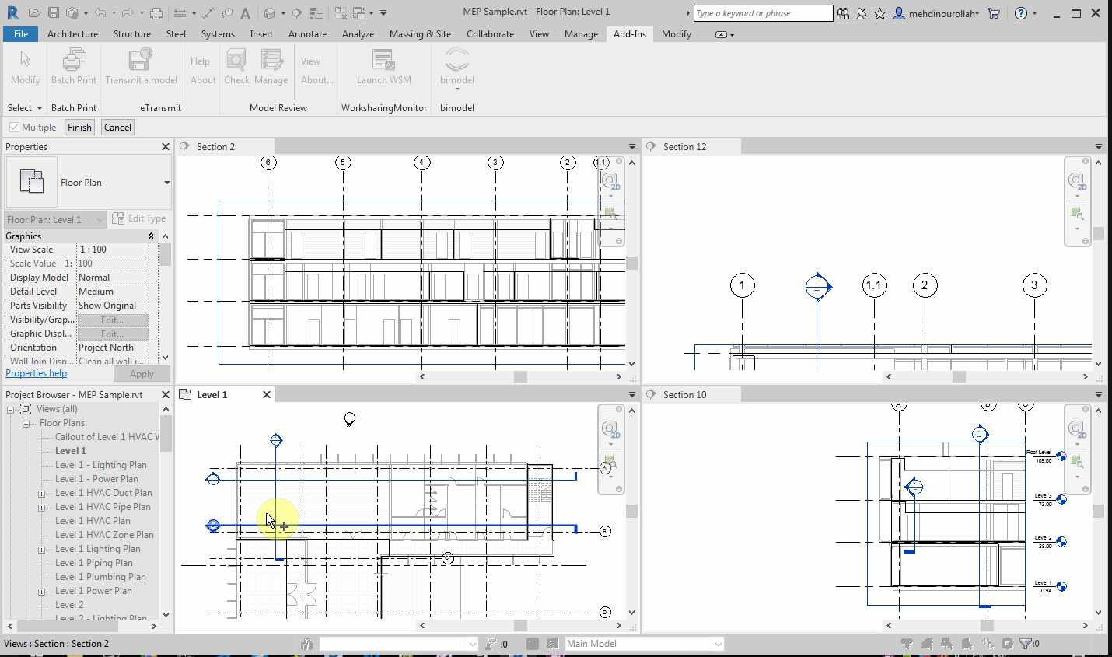
Task: Close the Level 1 view tab
Action: [x=267, y=395]
